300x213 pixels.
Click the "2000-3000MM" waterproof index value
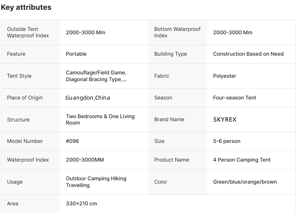coord(85,160)
